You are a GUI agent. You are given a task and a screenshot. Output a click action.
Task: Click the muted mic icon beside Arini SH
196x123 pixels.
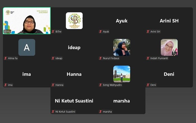[x=148, y=32]
